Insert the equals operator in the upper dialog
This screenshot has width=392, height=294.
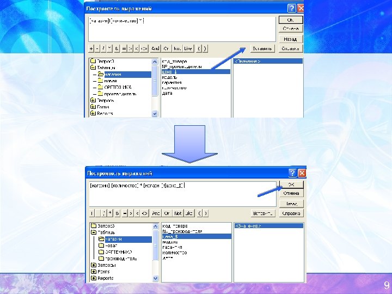pyautogui.click(x=124, y=48)
